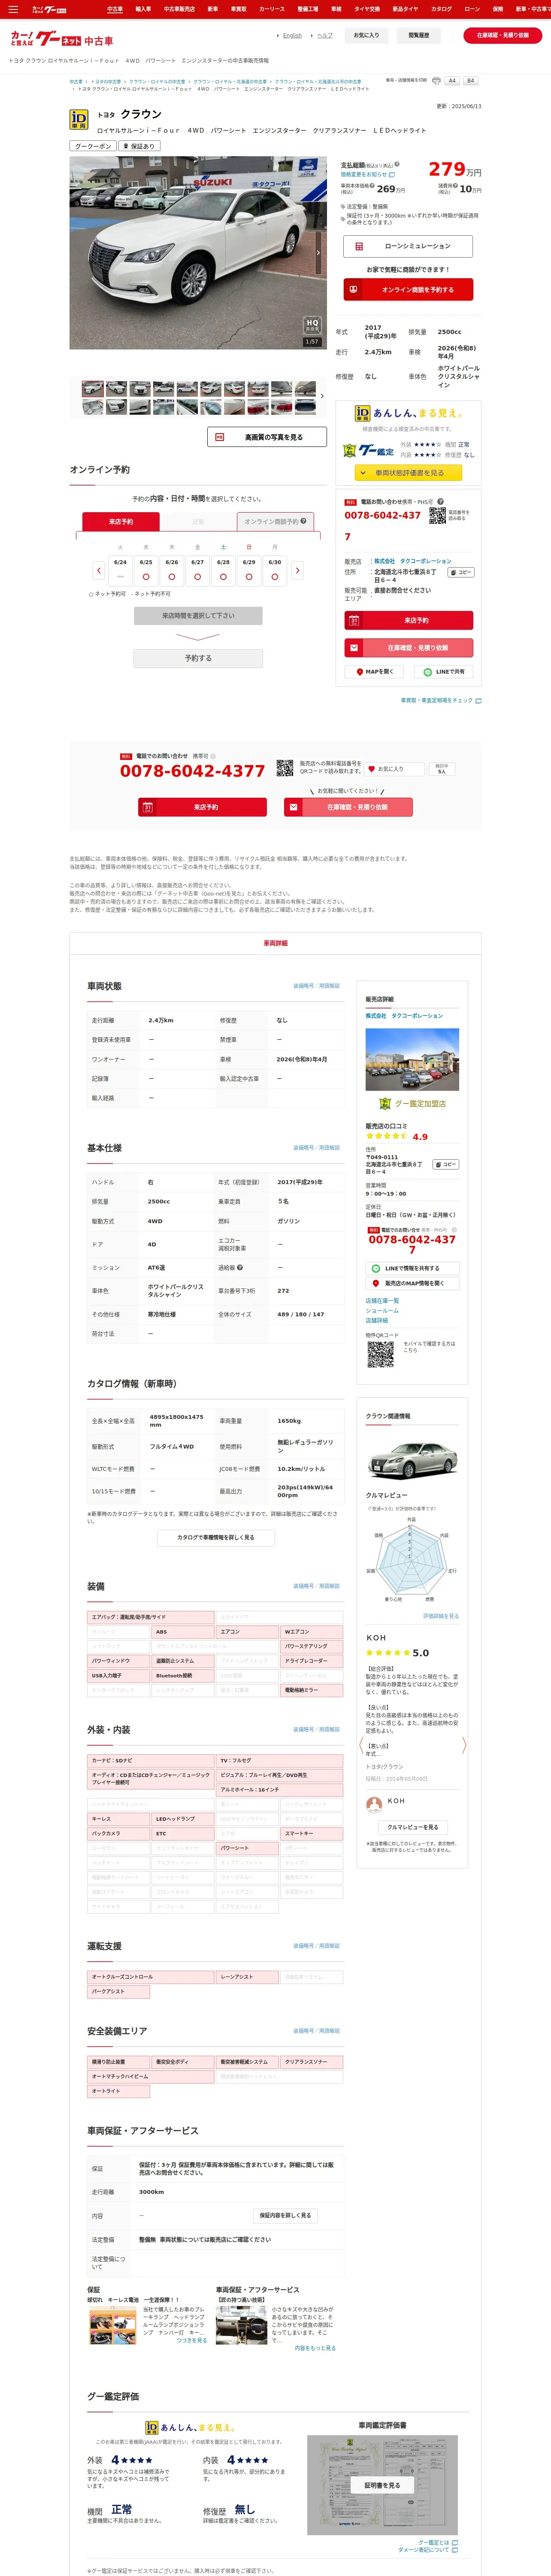Select 6/27 date in booking calendar

tap(198, 570)
